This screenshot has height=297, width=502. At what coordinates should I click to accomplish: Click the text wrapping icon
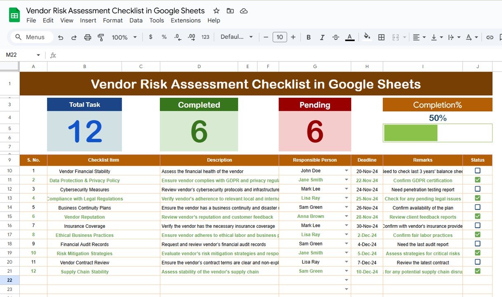point(451,37)
